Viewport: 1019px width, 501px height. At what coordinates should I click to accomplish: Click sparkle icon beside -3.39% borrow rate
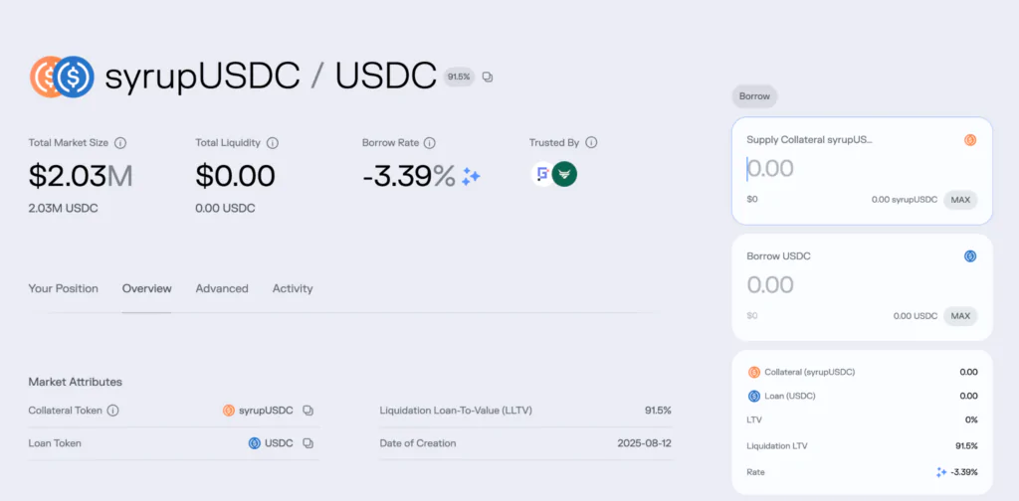(472, 176)
